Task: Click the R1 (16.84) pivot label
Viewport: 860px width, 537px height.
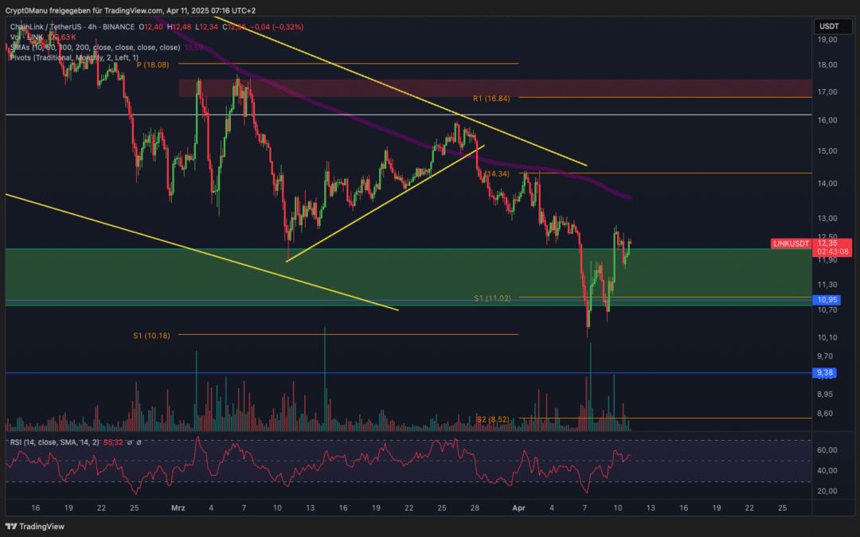Action: 491,99
